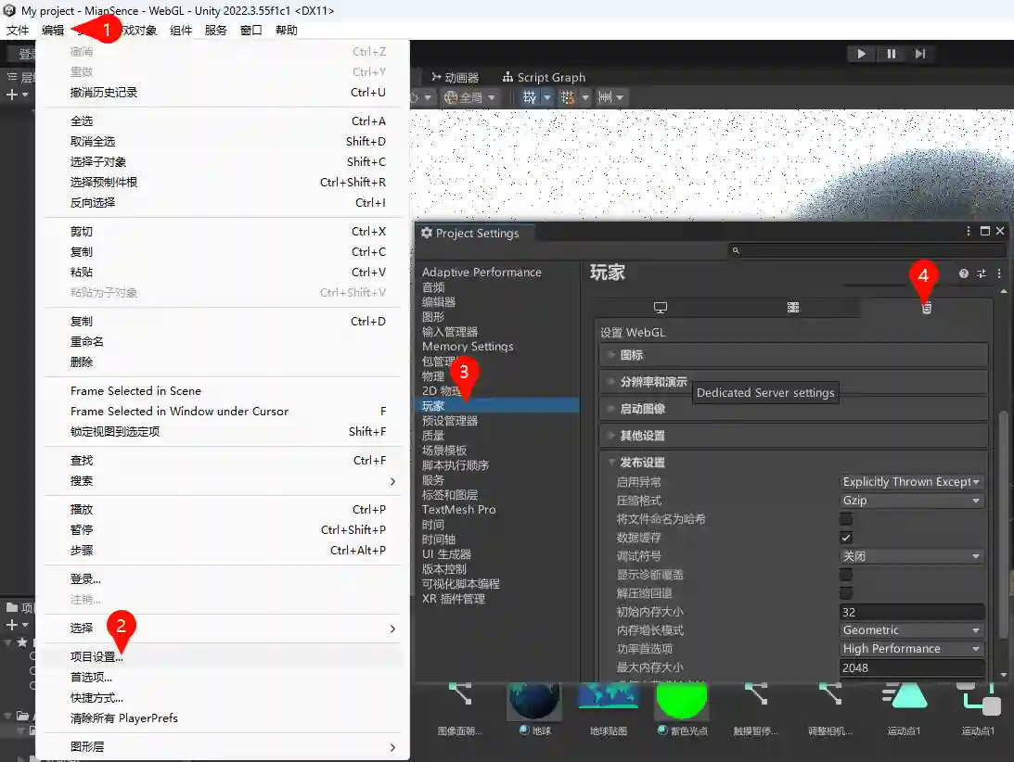
Task: Disable the 数据缓存 checkbox
Action: click(848, 537)
